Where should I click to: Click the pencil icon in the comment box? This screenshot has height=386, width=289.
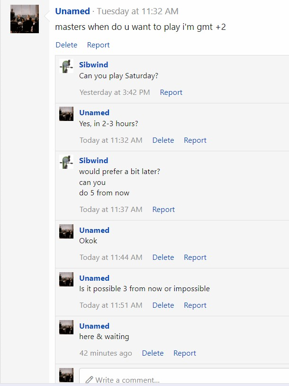pos(89,380)
